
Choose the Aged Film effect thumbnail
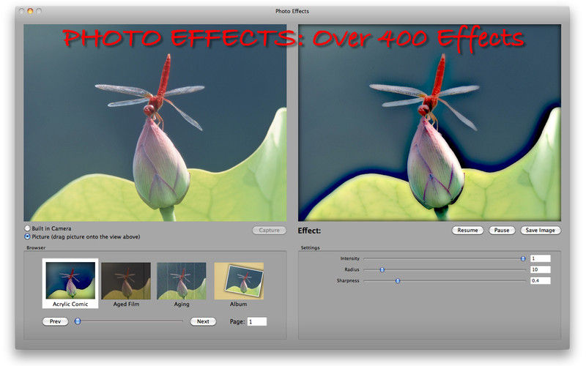point(125,280)
